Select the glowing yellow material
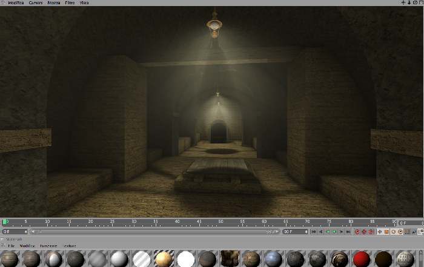Viewport: 424px width, 267px height. (x=164, y=259)
